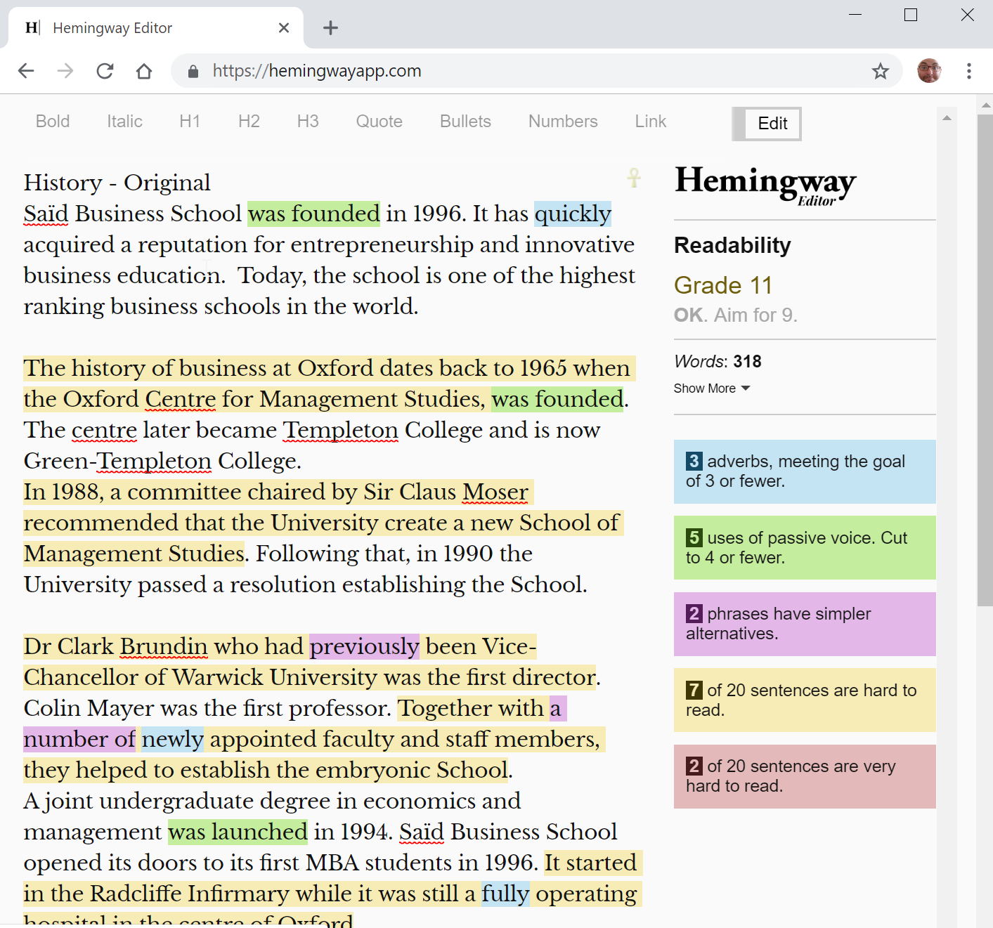Click highlighted adverb 'quickly'
This screenshot has width=993, height=928.
(x=573, y=214)
